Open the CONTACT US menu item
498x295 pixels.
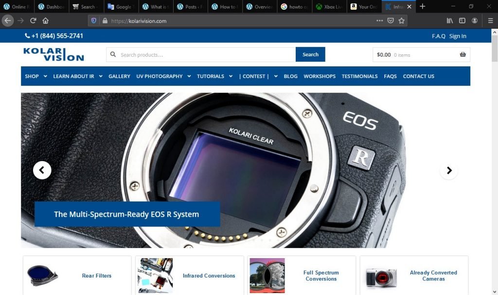(419, 76)
